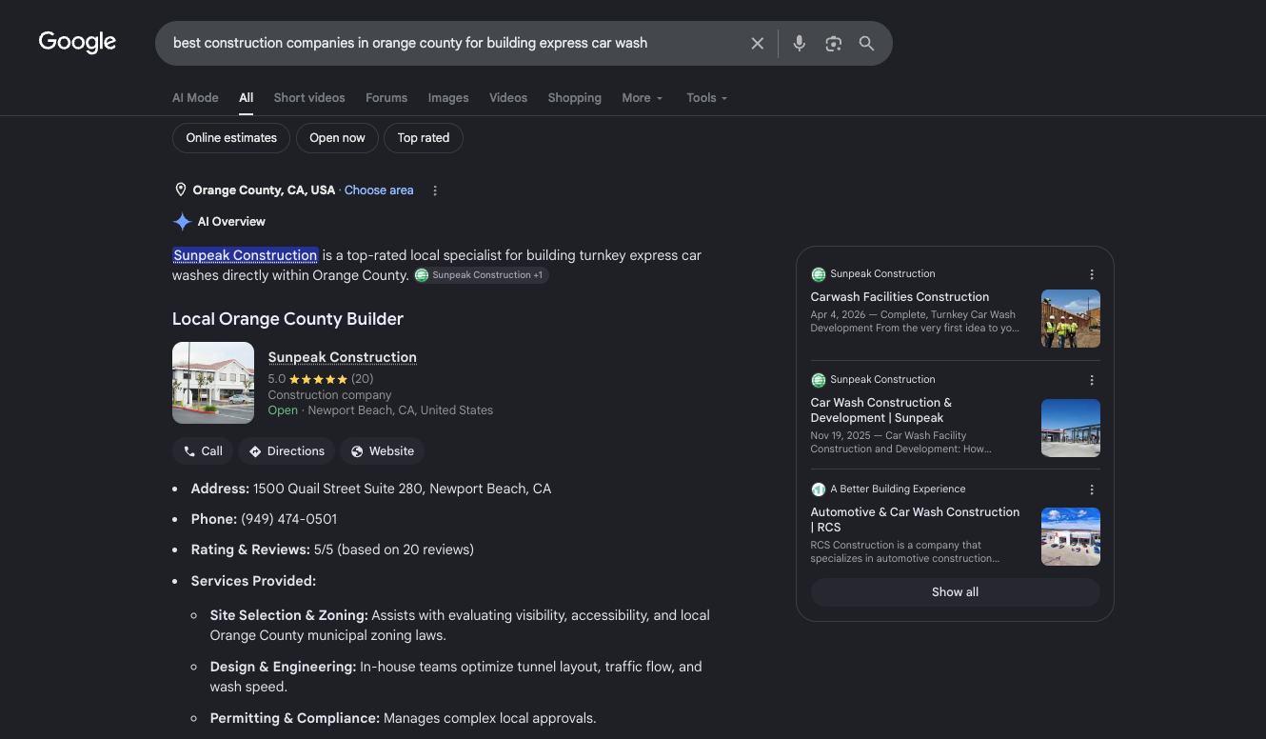Expand the Sunpeak Construction +1 sources chip
The width and height of the screenshot is (1266, 739).
pyautogui.click(x=482, y=275)
